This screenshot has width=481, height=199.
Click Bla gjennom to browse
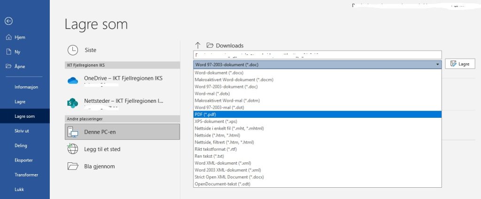click(x=123, y=166)
